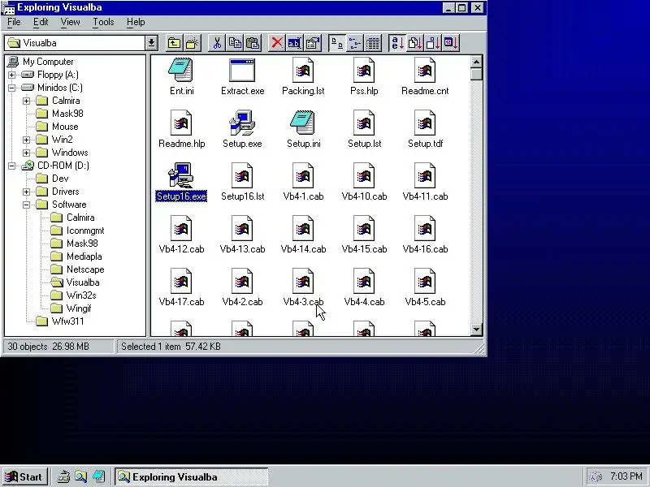The width and height of the screenshot is (650, 487).
Task: Expand the Windows folder node
Action: 27,153
